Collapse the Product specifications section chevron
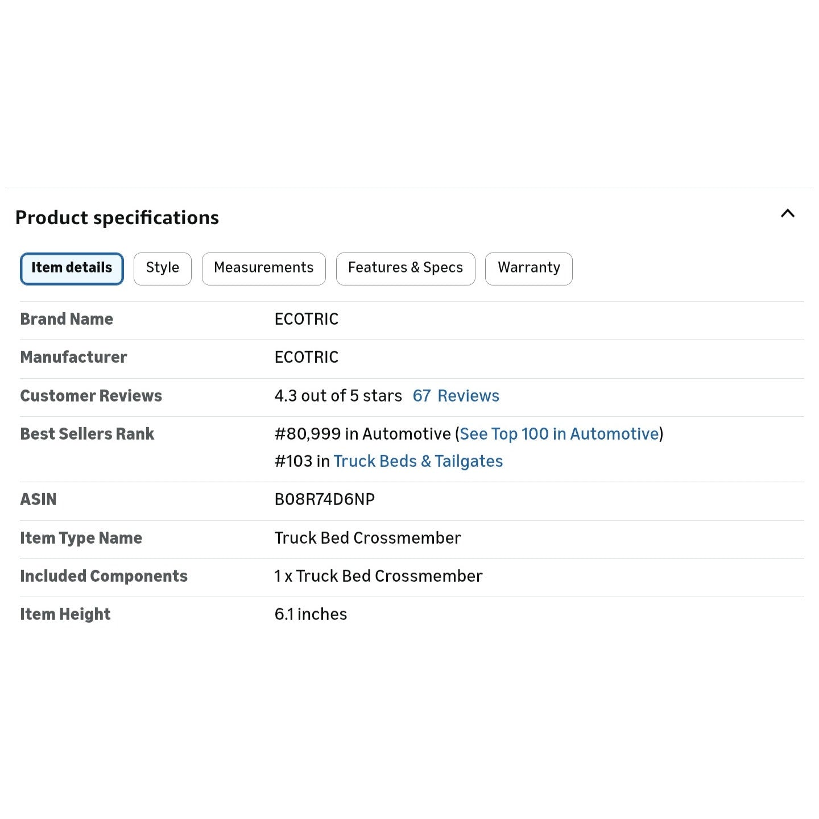 click(x=787, y=214)
